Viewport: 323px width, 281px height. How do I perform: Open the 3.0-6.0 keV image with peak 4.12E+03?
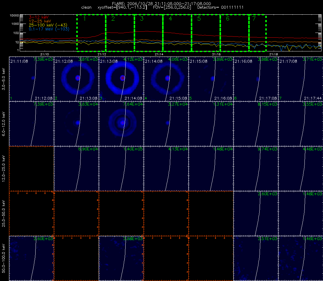[121, 79]
